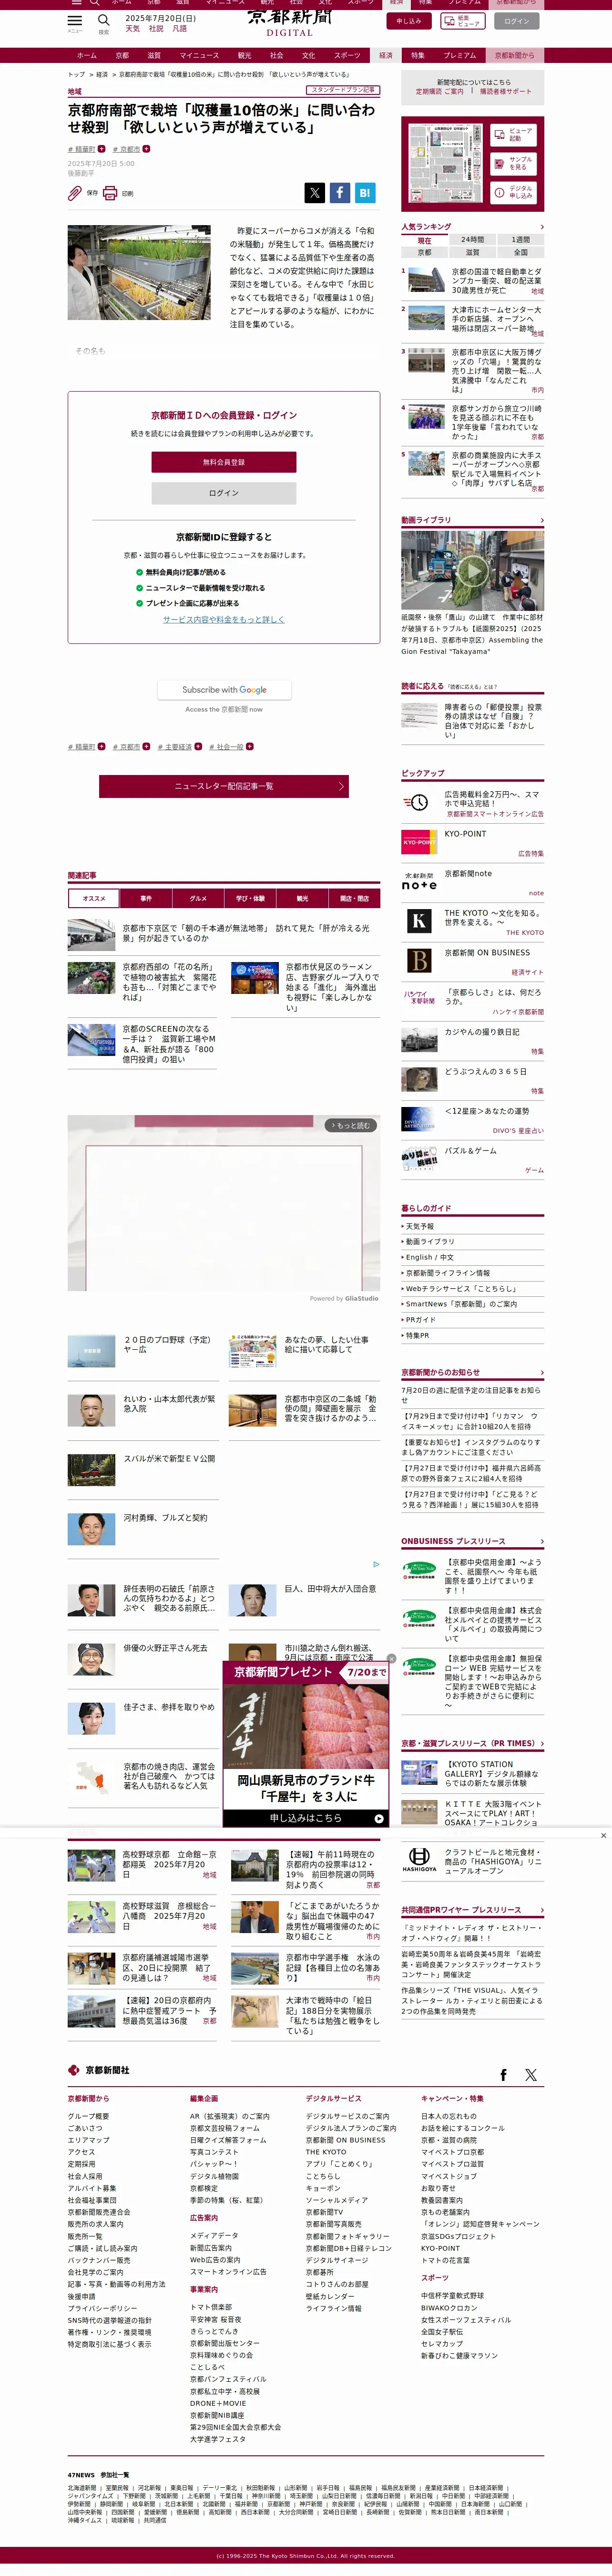Screen dimensions: 612x2576
Task: Share article on Facebook
Action: point(340,193)
